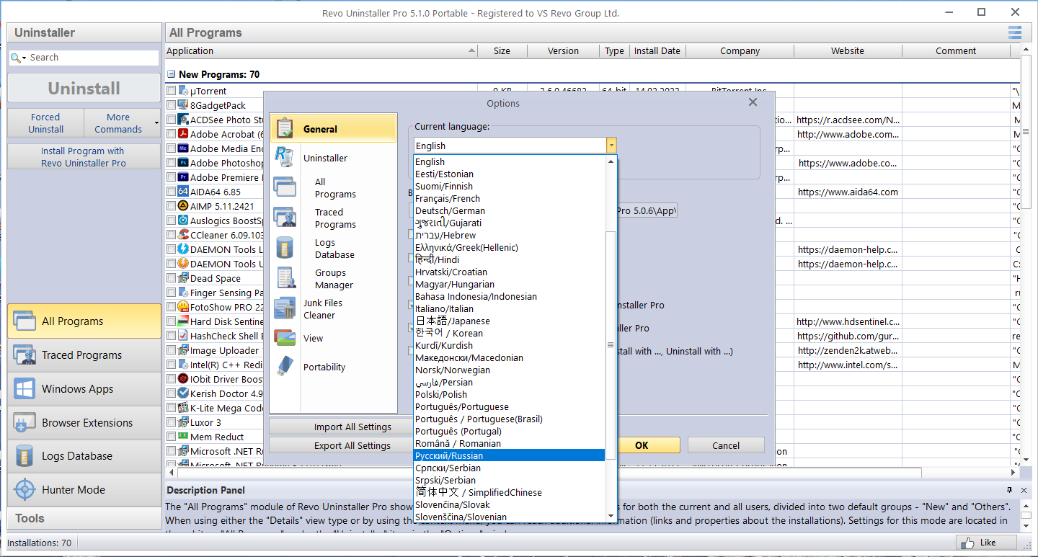Screen dimensions: 1038x557
Task: Click the Portability USB icon in Options
Action: click(285, 367)
